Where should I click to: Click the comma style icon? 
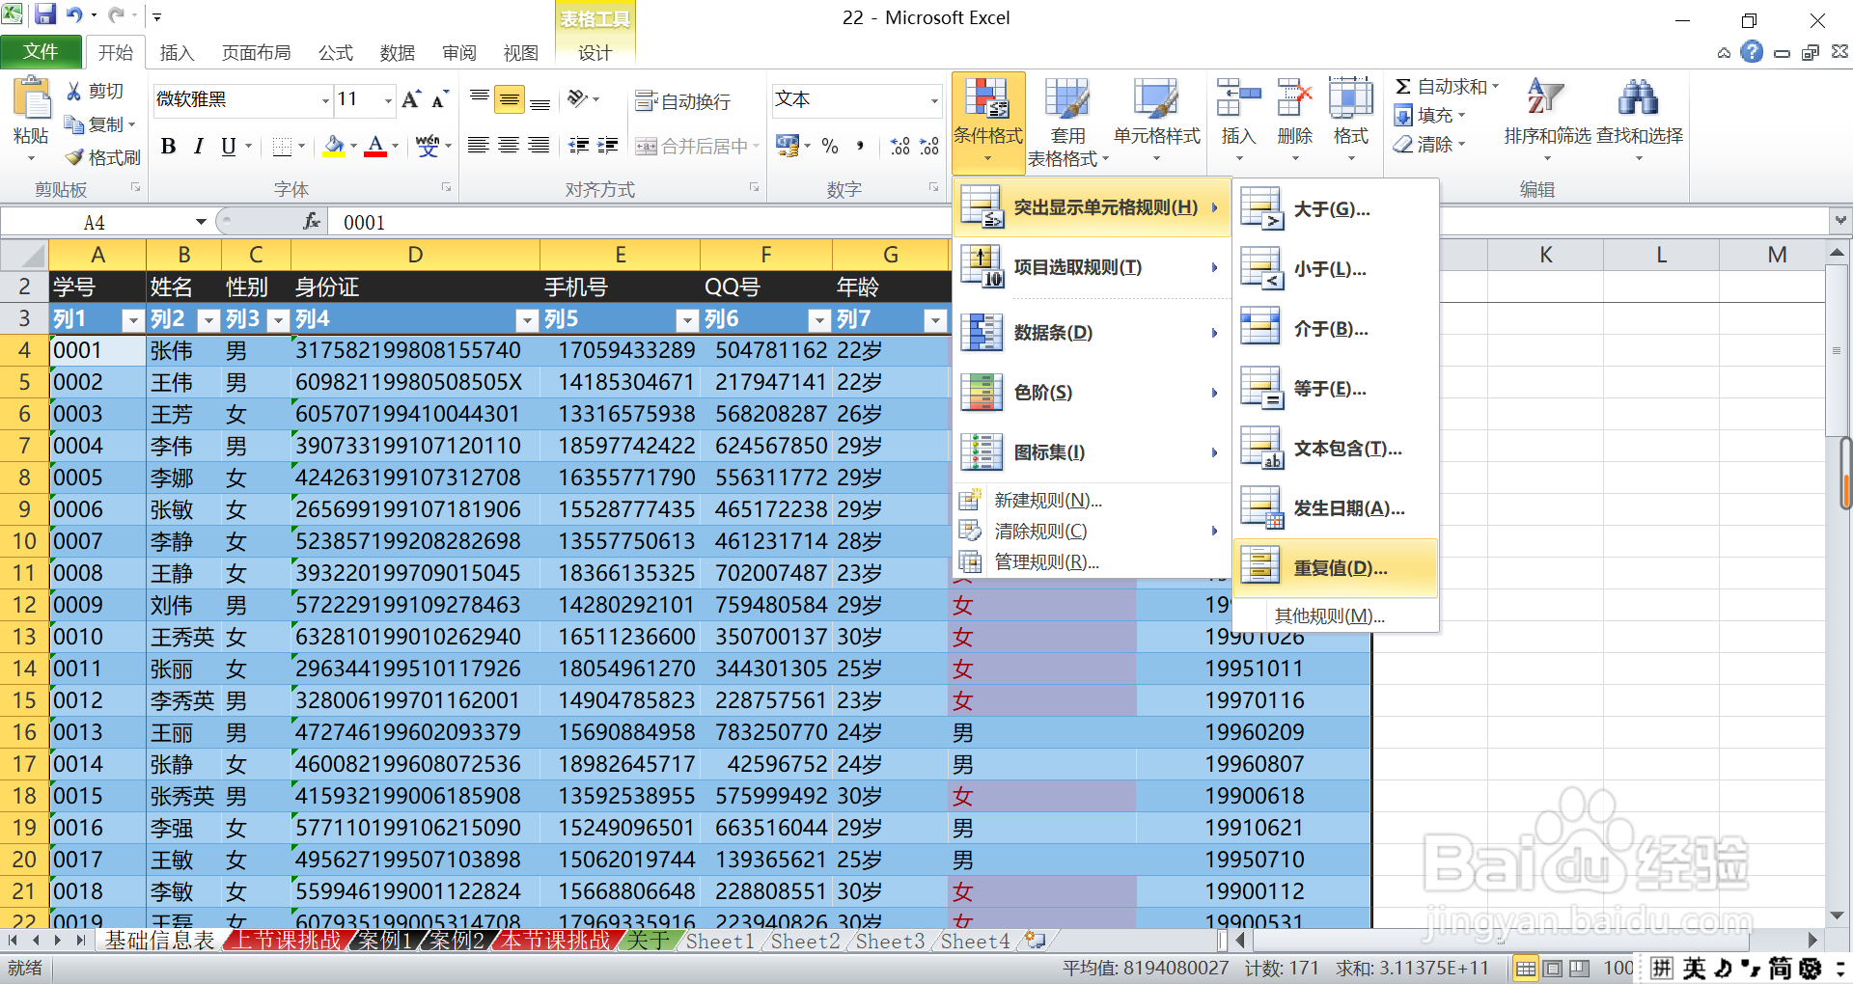tap(859, 146)
